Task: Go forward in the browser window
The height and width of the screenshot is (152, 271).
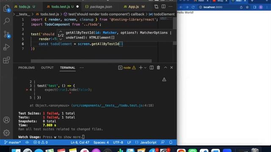Action: coord(187,7)
